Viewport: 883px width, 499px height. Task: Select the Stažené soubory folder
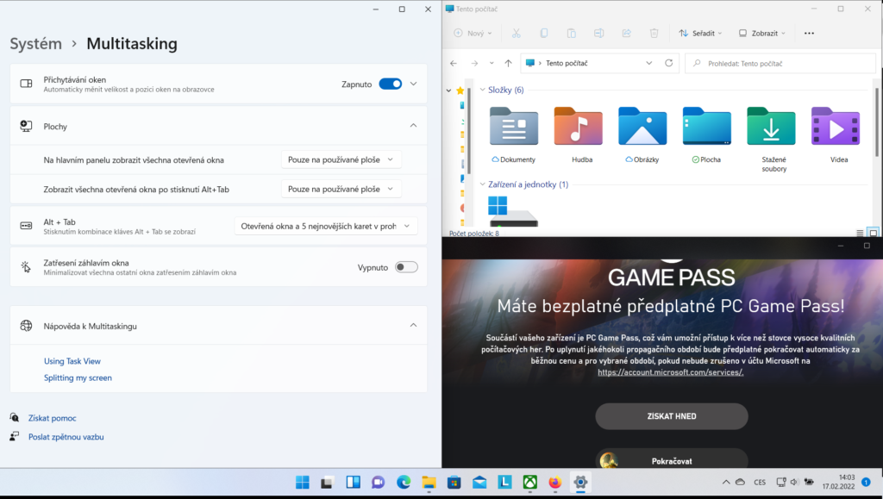(772, 140)
